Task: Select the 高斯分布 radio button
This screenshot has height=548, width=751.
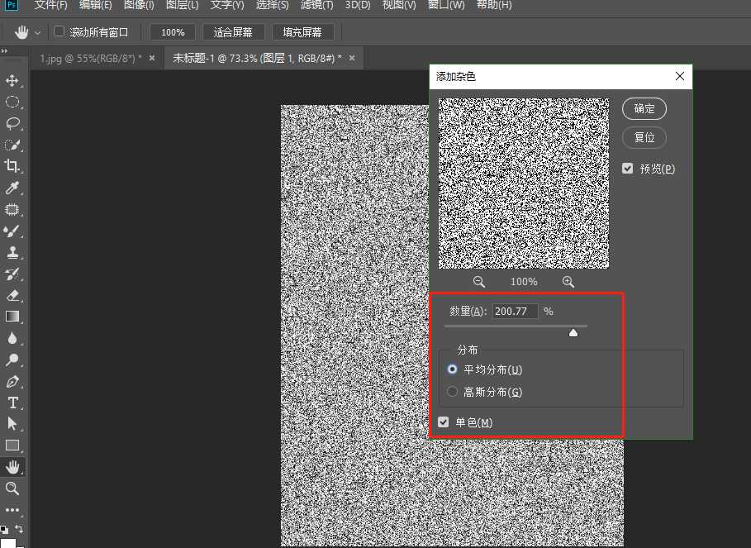Action: pyautogui.click(x=452, y=392)
